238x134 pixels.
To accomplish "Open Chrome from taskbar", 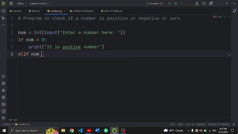I will click(x=72, y=131).
